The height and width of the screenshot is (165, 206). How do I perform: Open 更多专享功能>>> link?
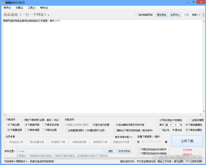(124, 137)
